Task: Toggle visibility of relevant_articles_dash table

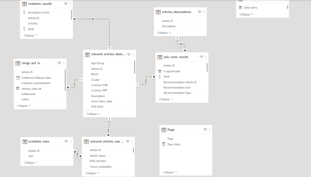Action: click(x=129, y=54)
